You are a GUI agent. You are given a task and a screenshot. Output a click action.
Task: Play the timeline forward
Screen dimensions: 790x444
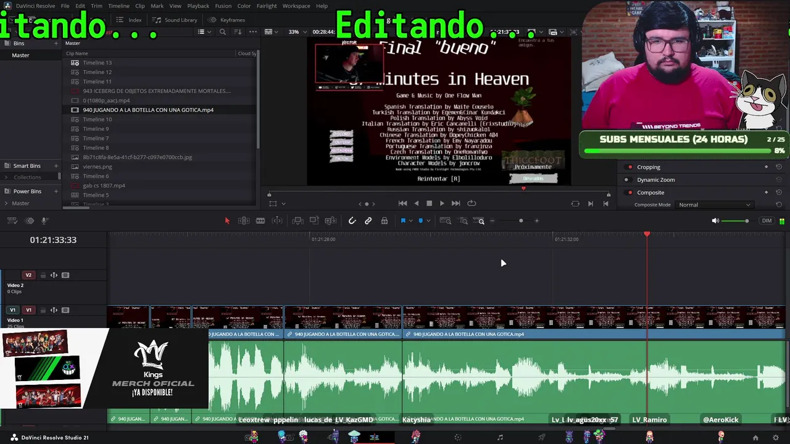pyautogui.click(x=442, y=203)
